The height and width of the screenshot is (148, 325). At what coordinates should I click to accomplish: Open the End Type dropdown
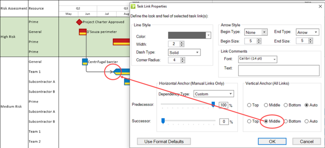pos(308,32)
